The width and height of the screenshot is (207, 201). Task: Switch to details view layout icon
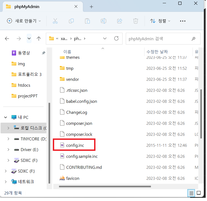point(191,193)
